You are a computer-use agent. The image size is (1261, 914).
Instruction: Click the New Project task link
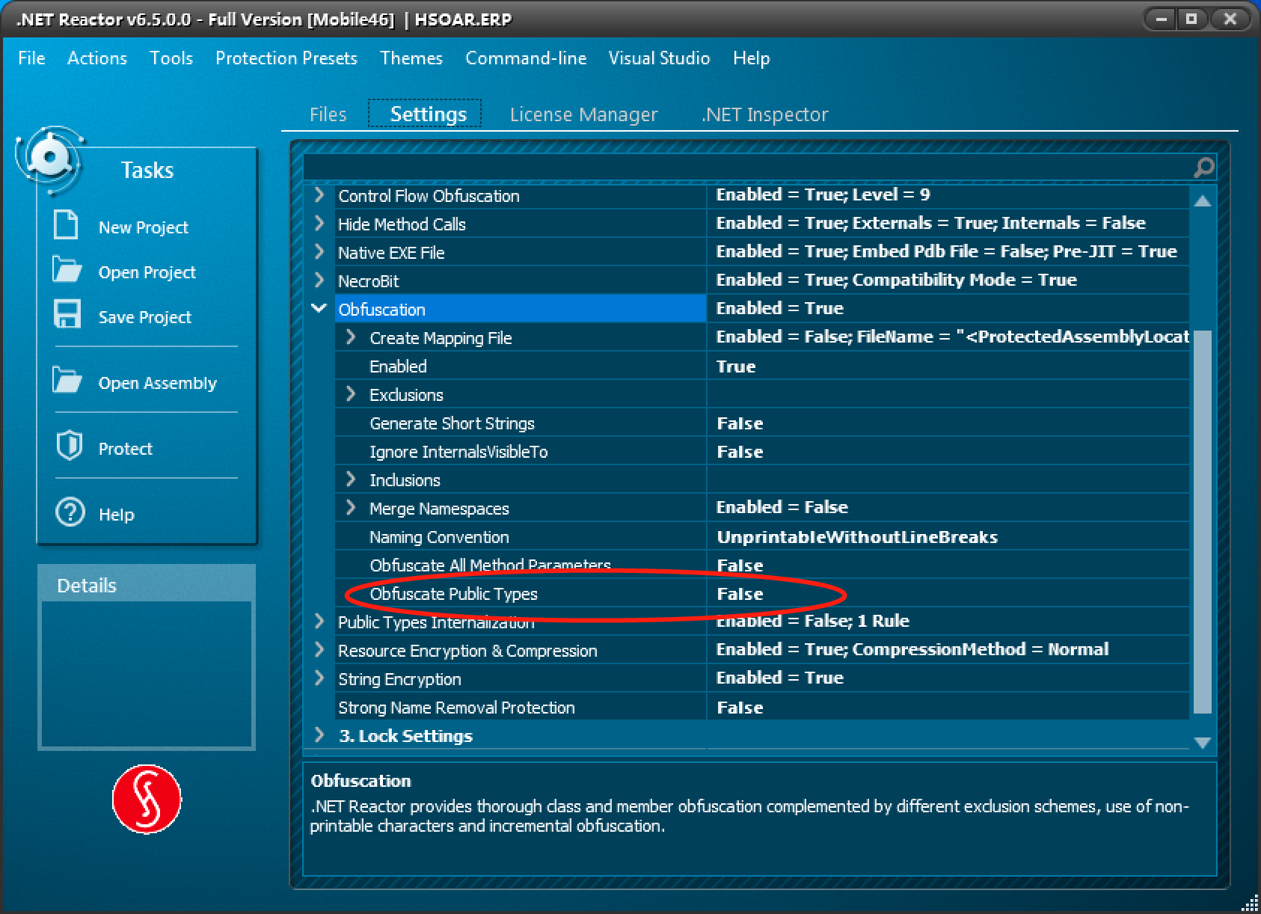144,227
